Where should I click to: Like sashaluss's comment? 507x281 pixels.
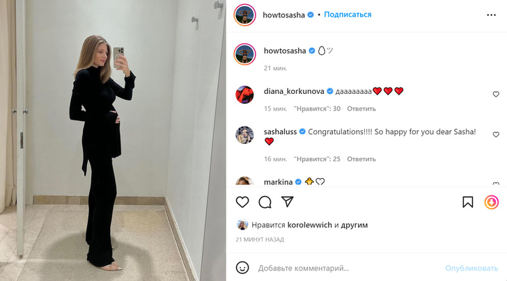point(496,134)
